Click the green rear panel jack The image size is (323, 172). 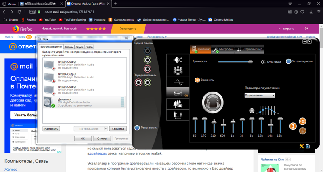tap(147, 60)
